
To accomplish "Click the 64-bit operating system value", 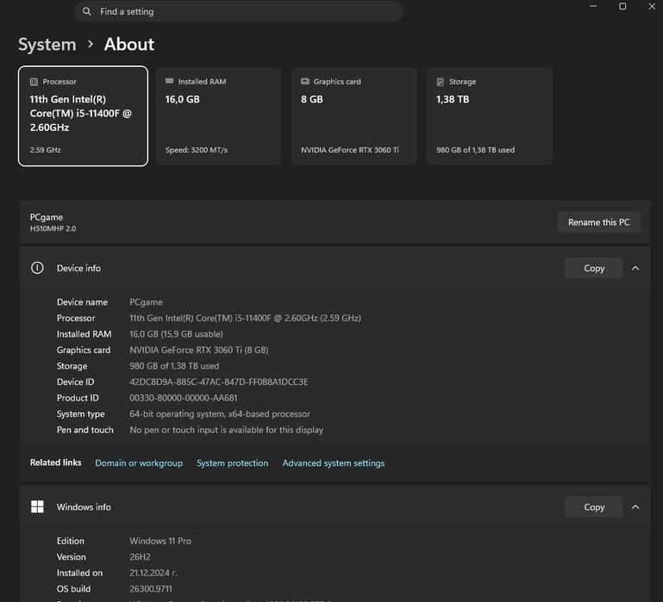I will point(220,414).
